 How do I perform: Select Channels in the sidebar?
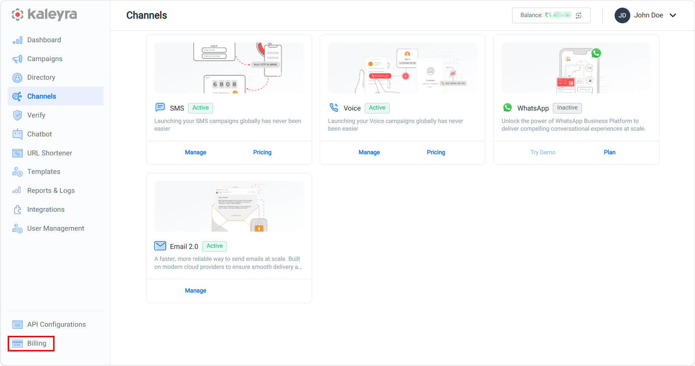[56, 96]
